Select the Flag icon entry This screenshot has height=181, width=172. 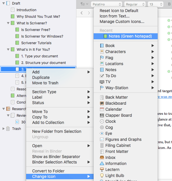pos(125,58)
